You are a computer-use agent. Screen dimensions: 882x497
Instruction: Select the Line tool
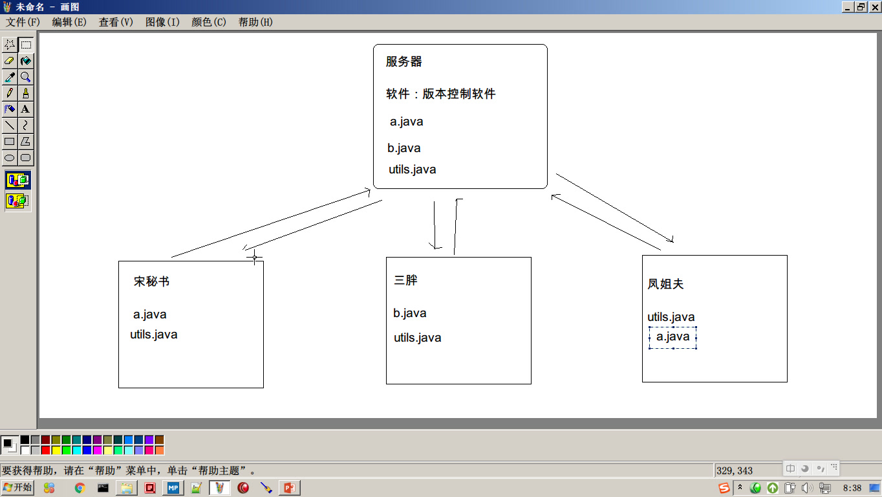click(x=8, y=125)
